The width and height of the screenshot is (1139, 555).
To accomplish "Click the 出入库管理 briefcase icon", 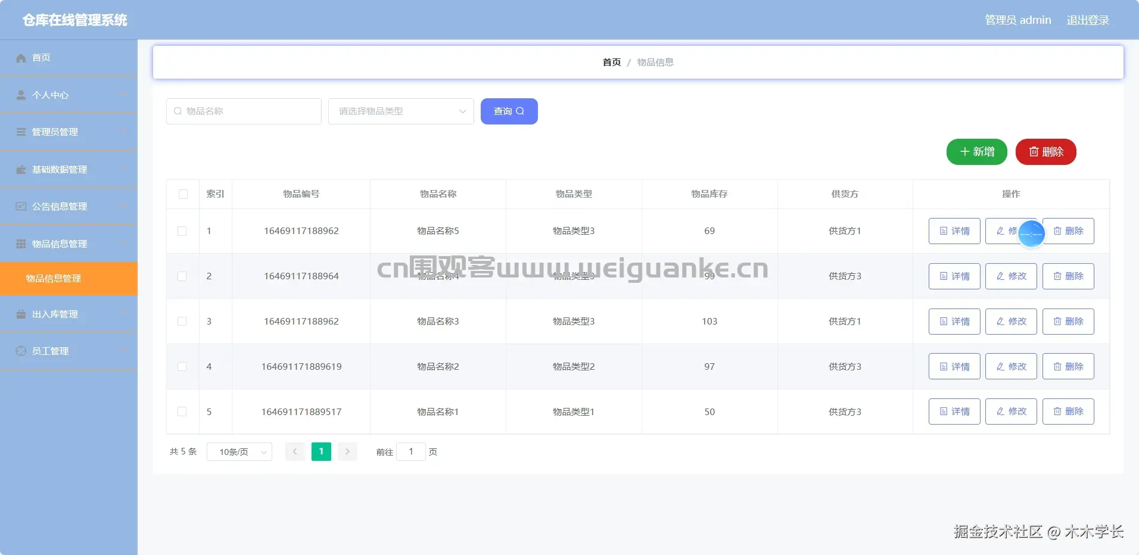I will coord(21,314).
